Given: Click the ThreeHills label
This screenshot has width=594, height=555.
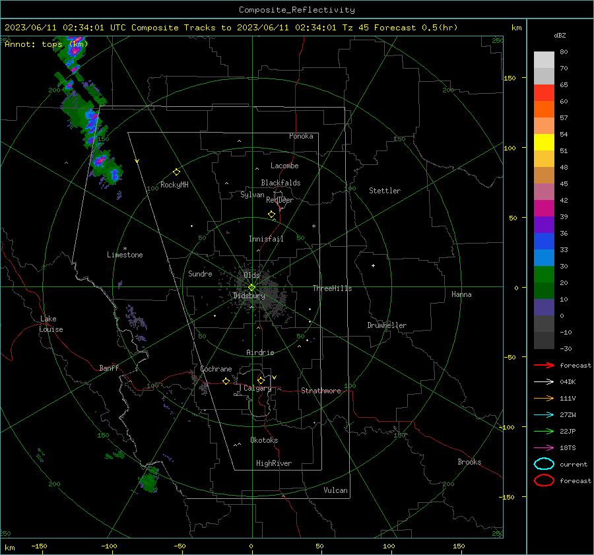Looking at the screenshot, I should (x=332, y=288).
